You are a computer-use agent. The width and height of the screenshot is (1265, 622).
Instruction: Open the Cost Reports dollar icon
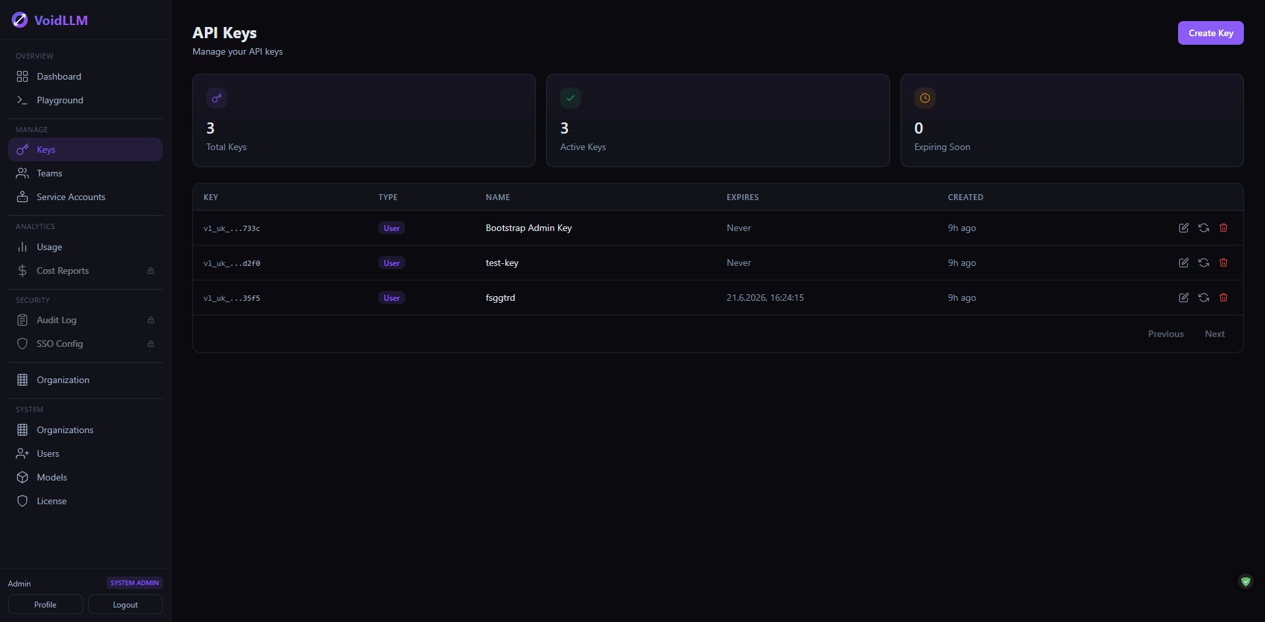[x=22, y=271]
